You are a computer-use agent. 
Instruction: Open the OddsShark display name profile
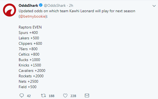28,5
